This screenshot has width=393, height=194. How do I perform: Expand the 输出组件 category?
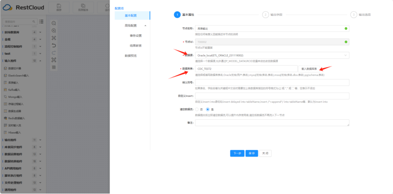(x=40, y=140)
